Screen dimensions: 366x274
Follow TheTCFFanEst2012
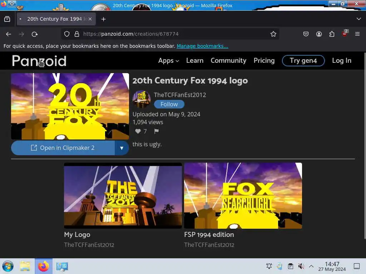click(x=169, y=104)
